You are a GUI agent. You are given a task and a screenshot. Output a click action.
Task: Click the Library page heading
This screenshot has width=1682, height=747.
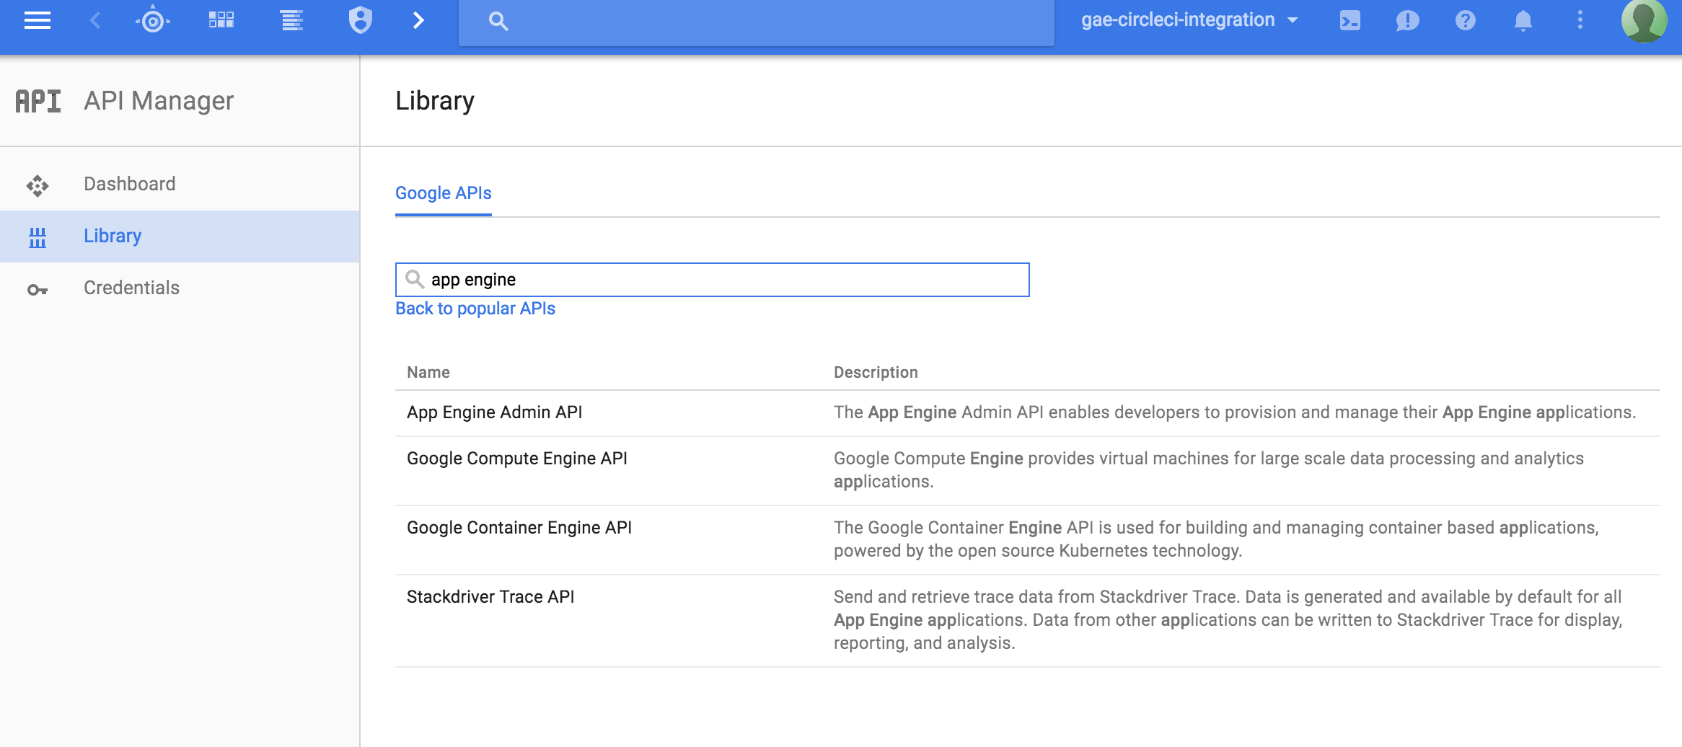coord(435,101)
